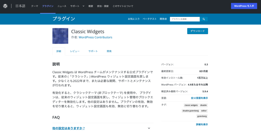Click the 説明 section heading

[x=56, y=64]
